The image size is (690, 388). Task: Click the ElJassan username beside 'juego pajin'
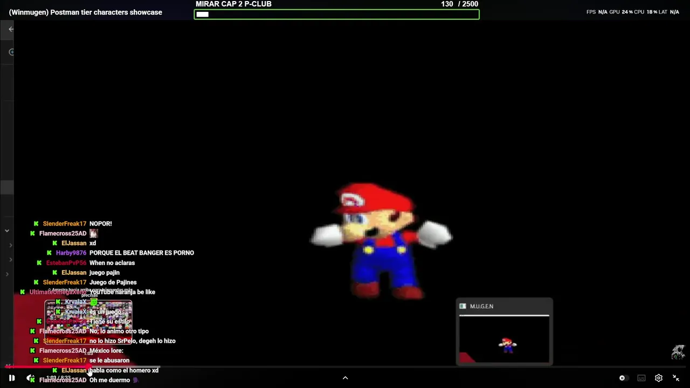pos(74,273)
